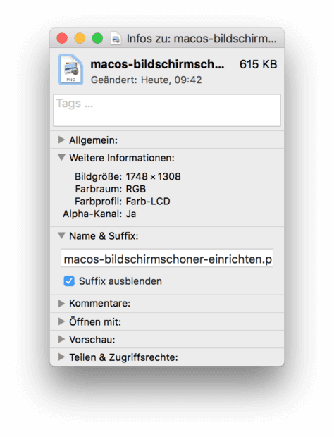
Task: Click the Suffix ausblenden label text
Action: [x=120, y=281]
